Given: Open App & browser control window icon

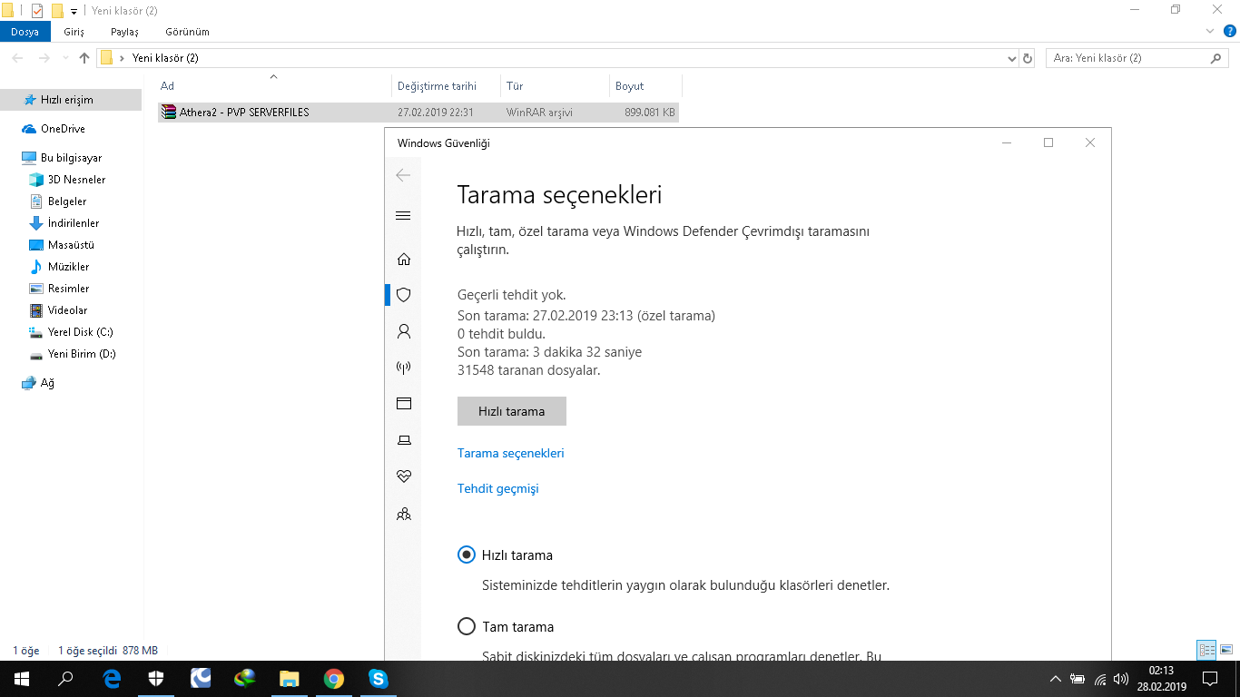Looking at the screenshot, I should click(x=404, y=404).
